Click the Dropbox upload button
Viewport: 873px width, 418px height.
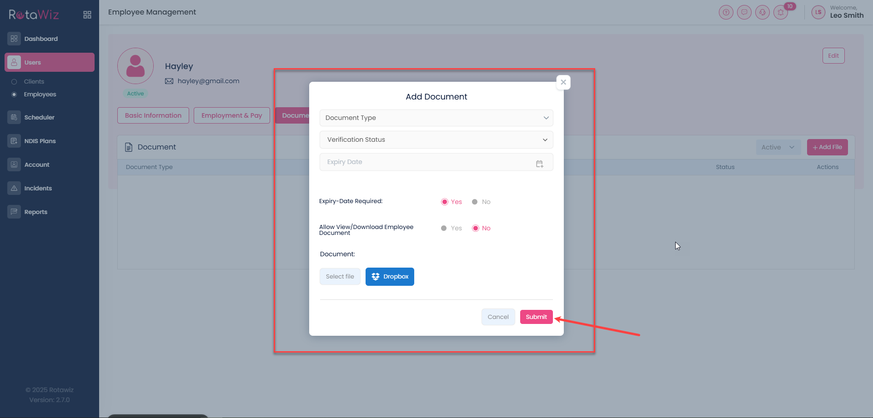click(x=390, y=277)
